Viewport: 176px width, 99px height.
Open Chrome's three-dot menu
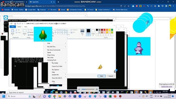174,6
